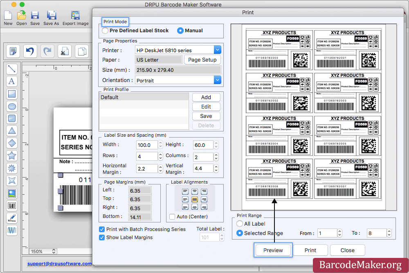Screen dimensions: 409x273
Task: Click the label properties note icon
Action: 13,51
